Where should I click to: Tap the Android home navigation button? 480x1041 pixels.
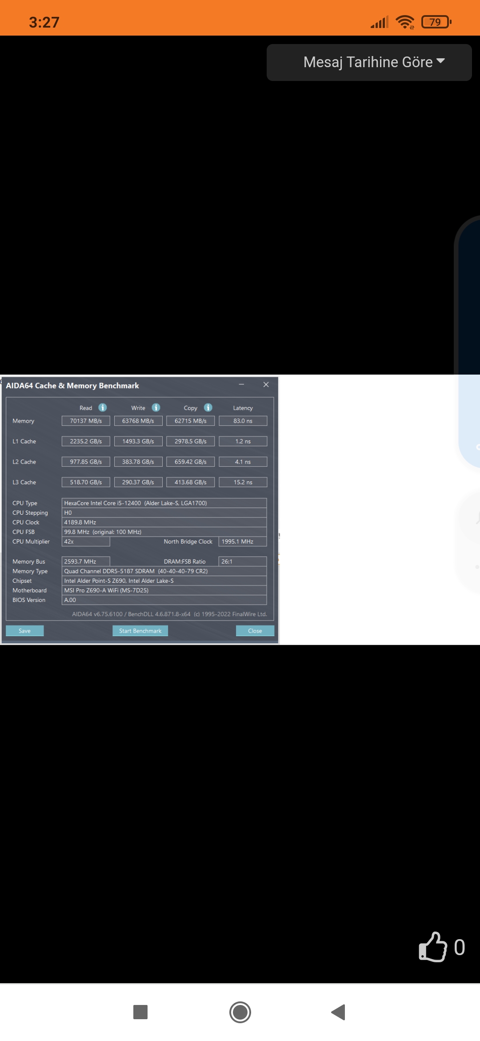tap(240, 1012)
